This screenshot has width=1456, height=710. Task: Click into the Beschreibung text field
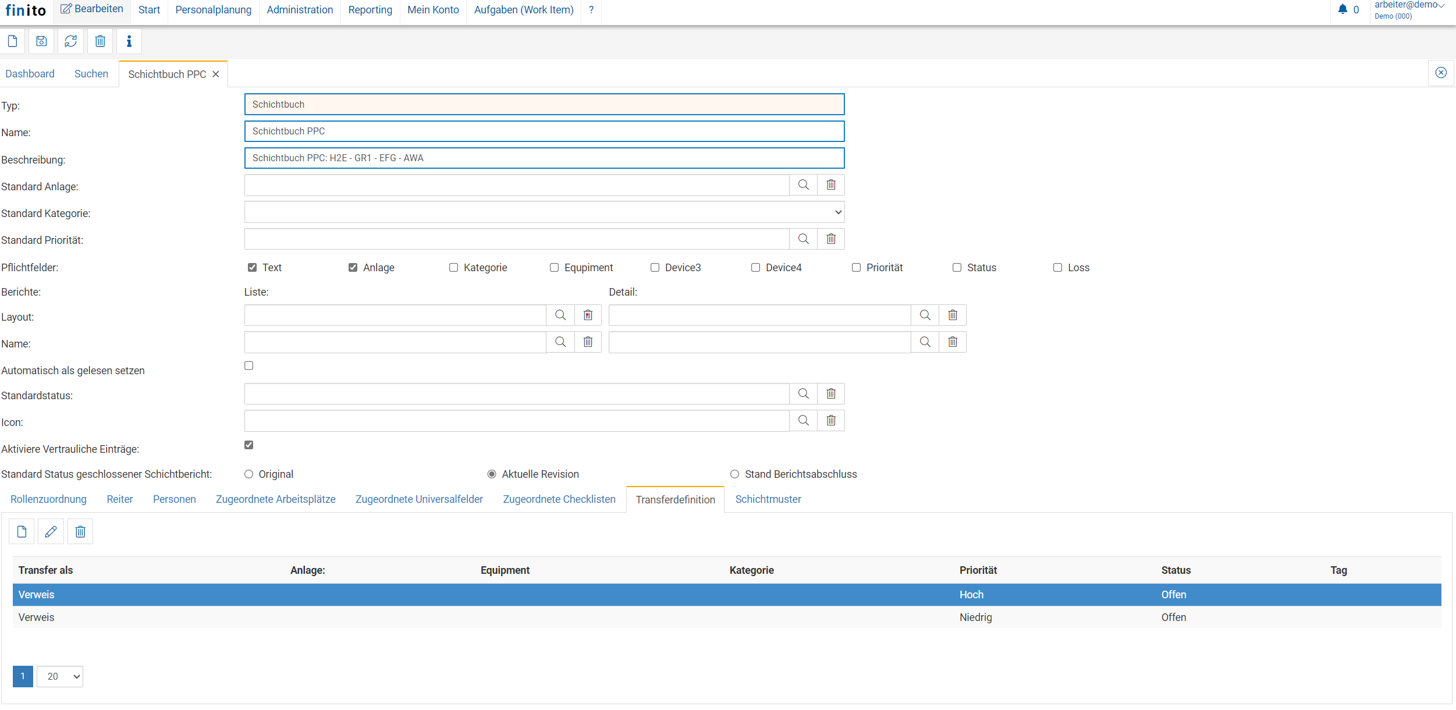click(x=544, y=158)
